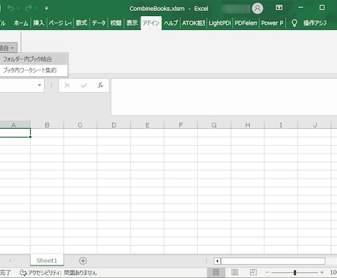The height and width of the screenshot is (278, 337).
Task: Open the ATOK拡張 tab
Action: (x=193, y=23)
